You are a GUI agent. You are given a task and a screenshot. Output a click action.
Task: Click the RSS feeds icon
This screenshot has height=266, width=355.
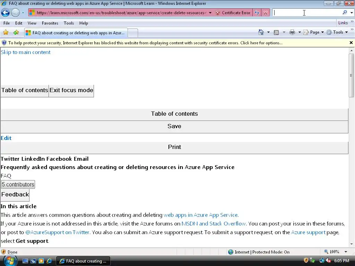click(x=276, y=32)
